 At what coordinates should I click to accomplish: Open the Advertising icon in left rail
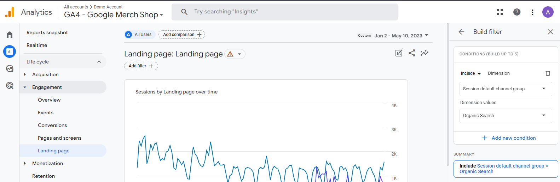[x=10, y=85]
